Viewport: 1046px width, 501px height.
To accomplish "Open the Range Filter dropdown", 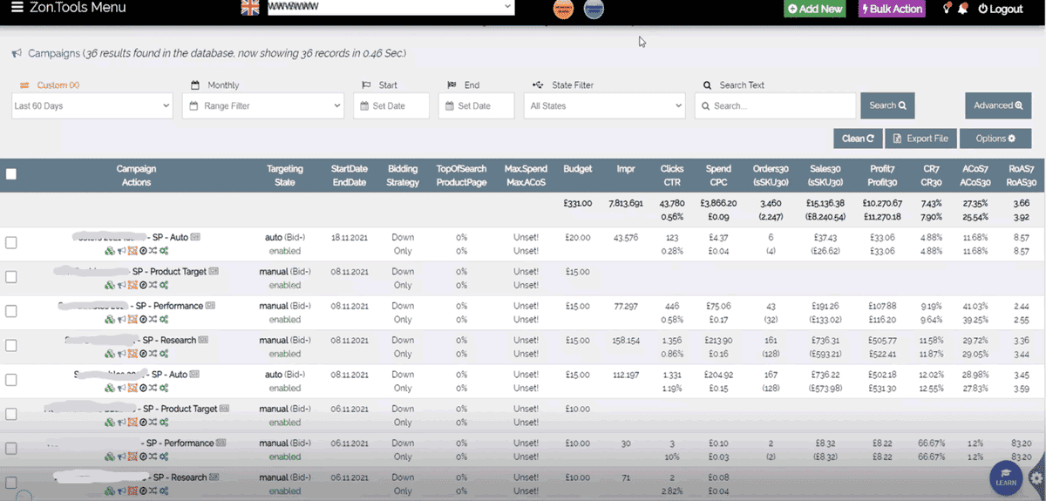I will (263, 105).
